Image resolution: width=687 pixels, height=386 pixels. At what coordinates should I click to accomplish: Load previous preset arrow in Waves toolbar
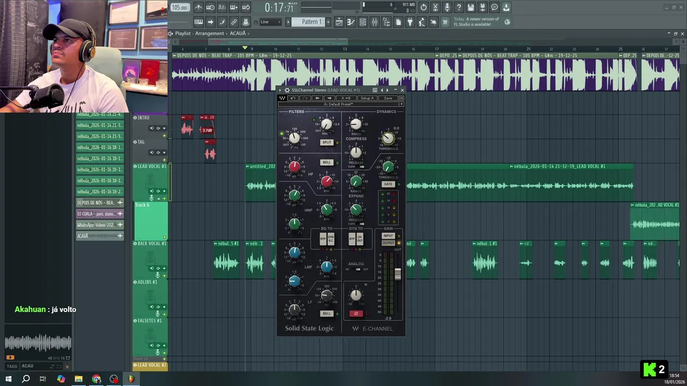317,98
